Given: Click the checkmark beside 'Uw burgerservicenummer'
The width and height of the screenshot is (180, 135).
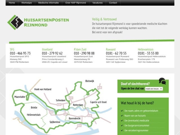Looking at the screenshot, I should pos(122,125).
